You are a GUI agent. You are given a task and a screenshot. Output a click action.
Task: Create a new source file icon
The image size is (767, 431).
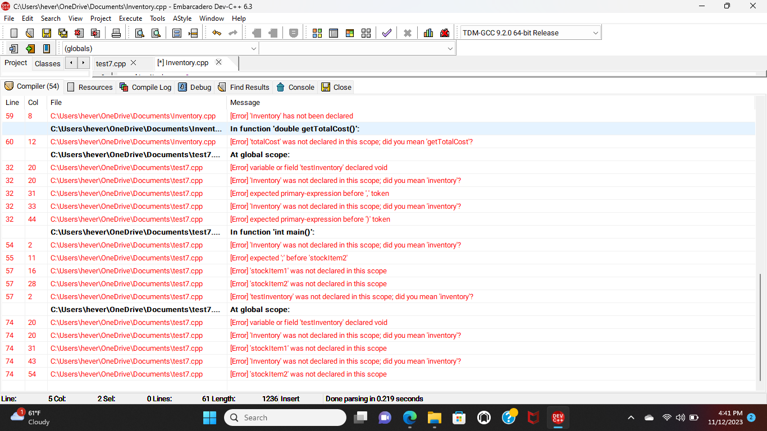point(13,33)
